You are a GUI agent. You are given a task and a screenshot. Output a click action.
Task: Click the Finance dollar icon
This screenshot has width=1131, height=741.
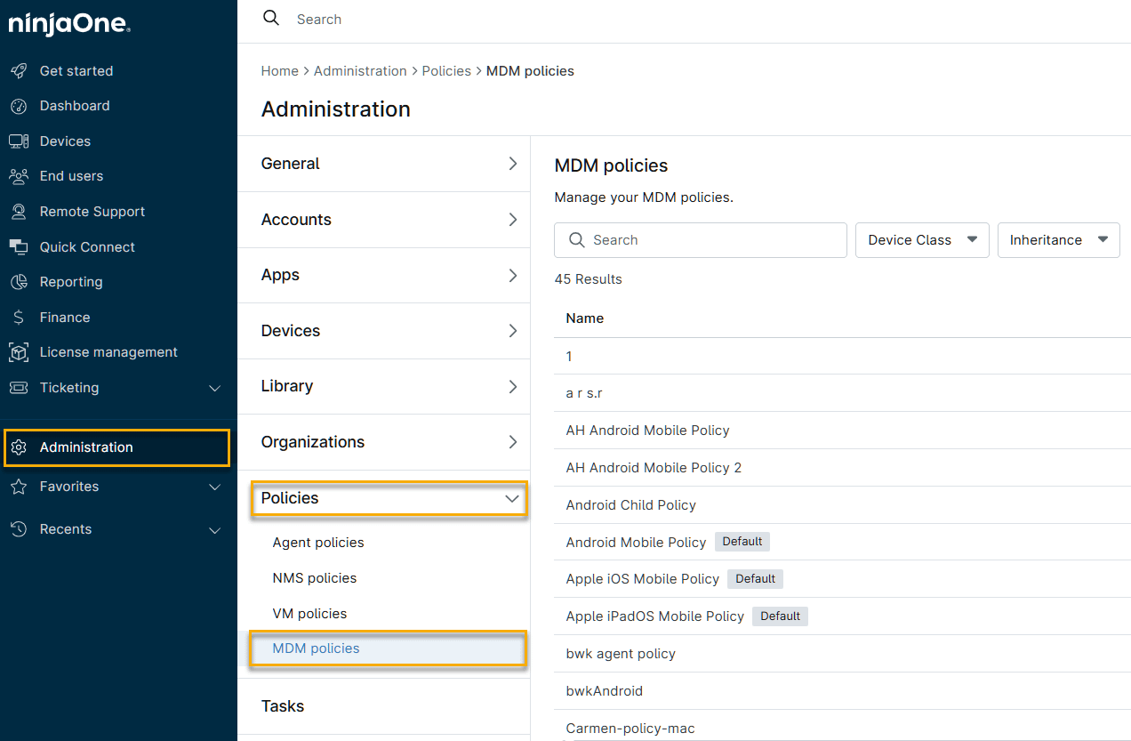[x=19, y=318]
